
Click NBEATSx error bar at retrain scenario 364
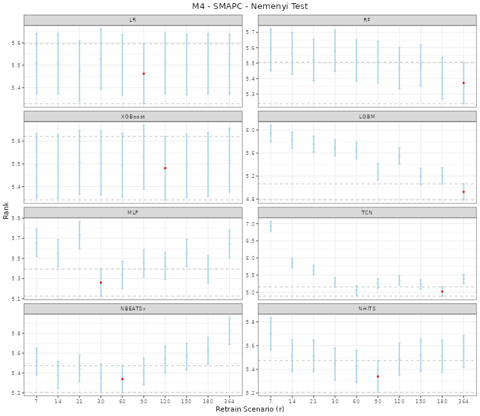click(x=229, y=331)
